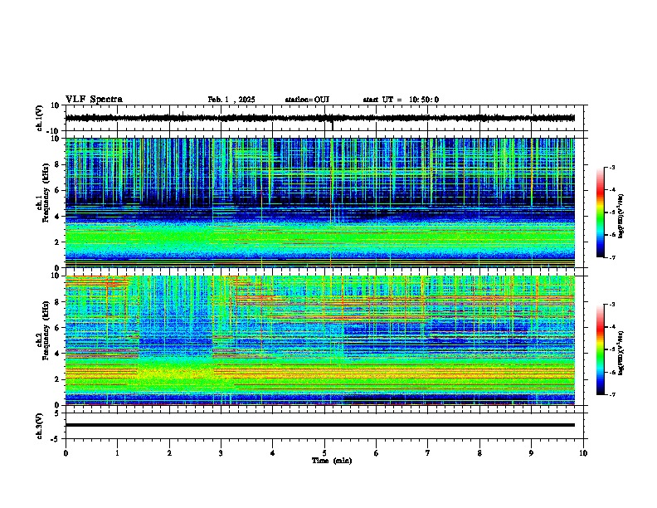The height and width of the screenshot is (508, 657).
Task: Click time axis tick label '9'
Action: point(531,453)
